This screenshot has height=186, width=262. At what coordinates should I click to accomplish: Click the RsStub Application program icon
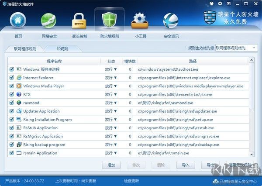coord(19,127)
